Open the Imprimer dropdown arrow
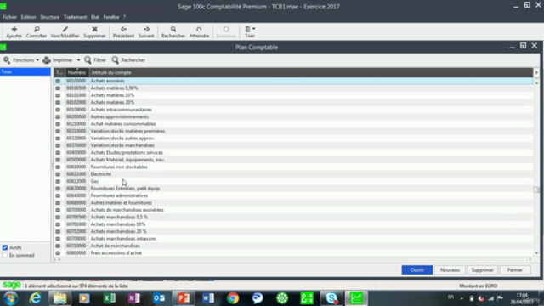This screenshot has height=306, width=544. (x=78, y=60)
